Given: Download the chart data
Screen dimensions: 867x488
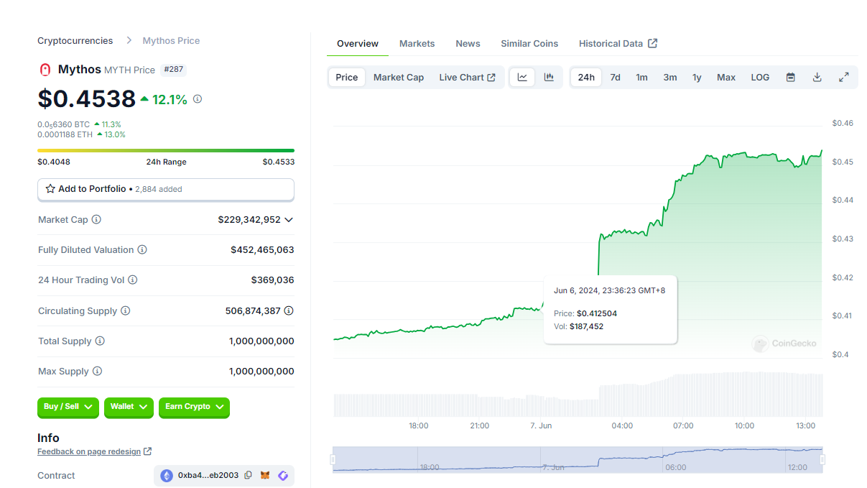Looking at the screenshot, I should [x=817, y=78].
